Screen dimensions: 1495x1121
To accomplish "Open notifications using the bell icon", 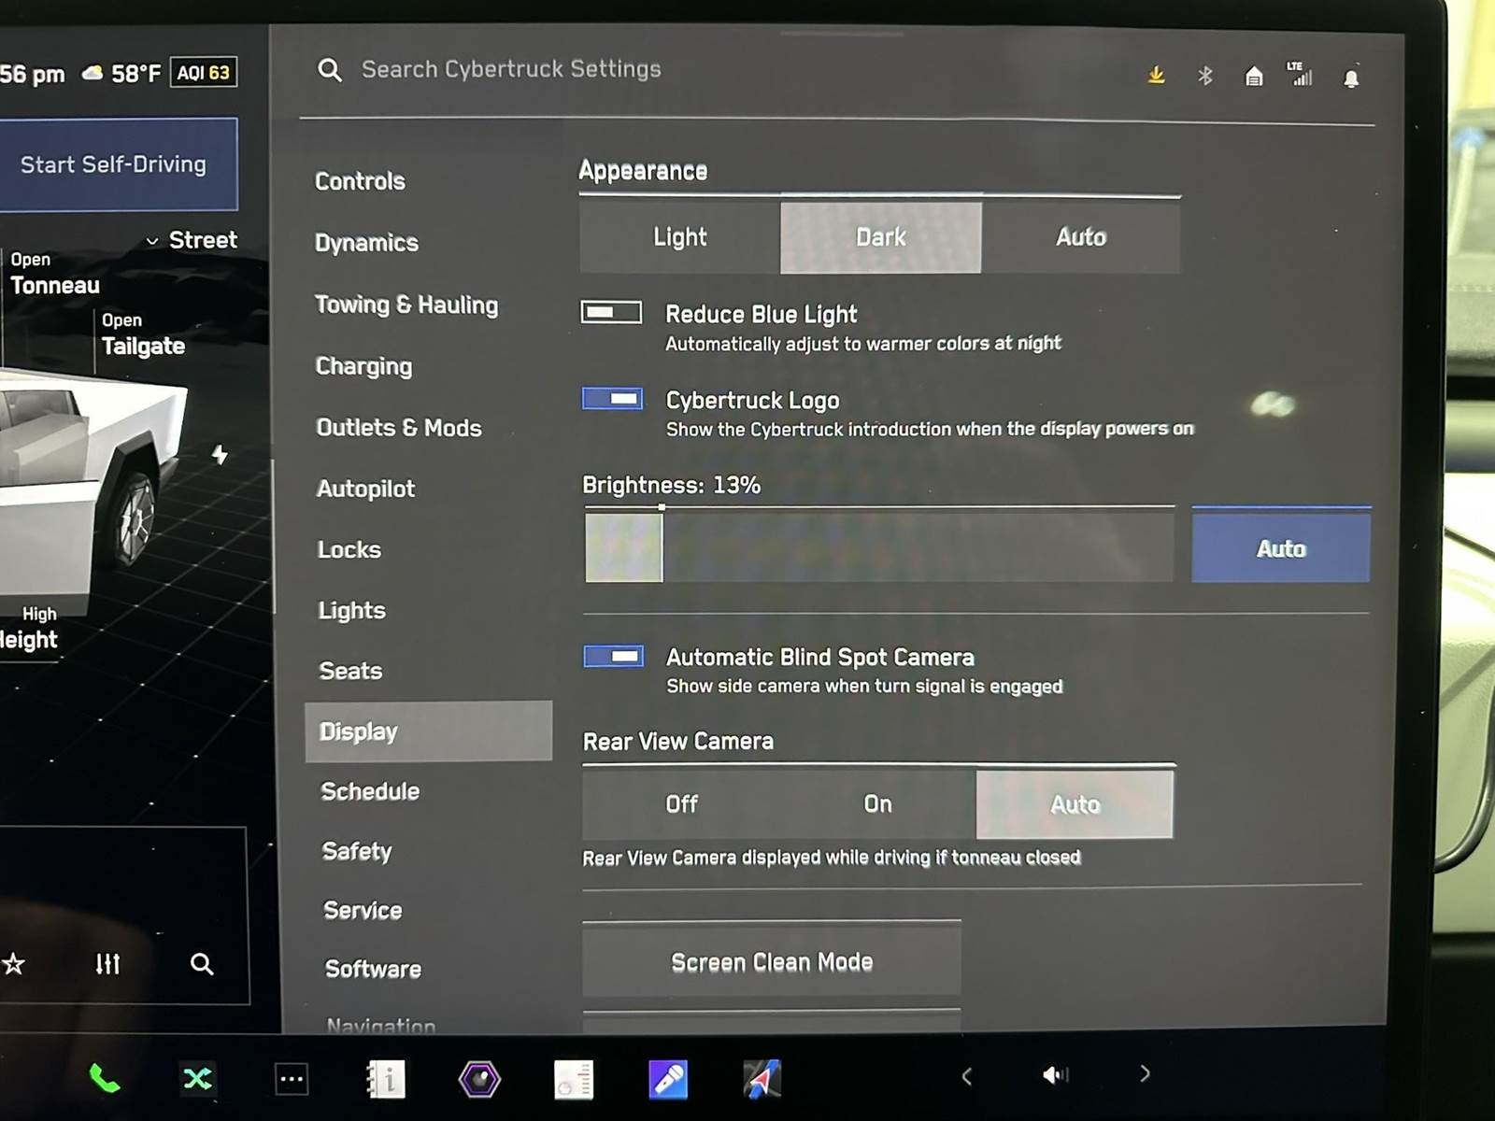I will [x=1351, y=78].
